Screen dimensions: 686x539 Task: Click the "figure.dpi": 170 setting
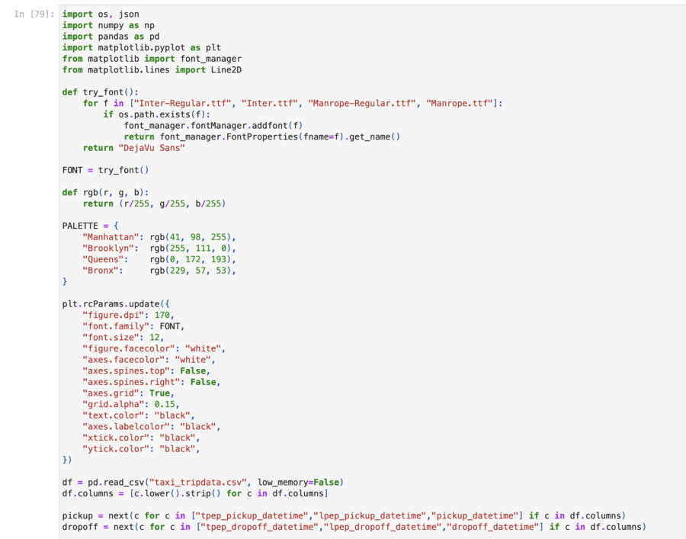[x=128, y=316]
